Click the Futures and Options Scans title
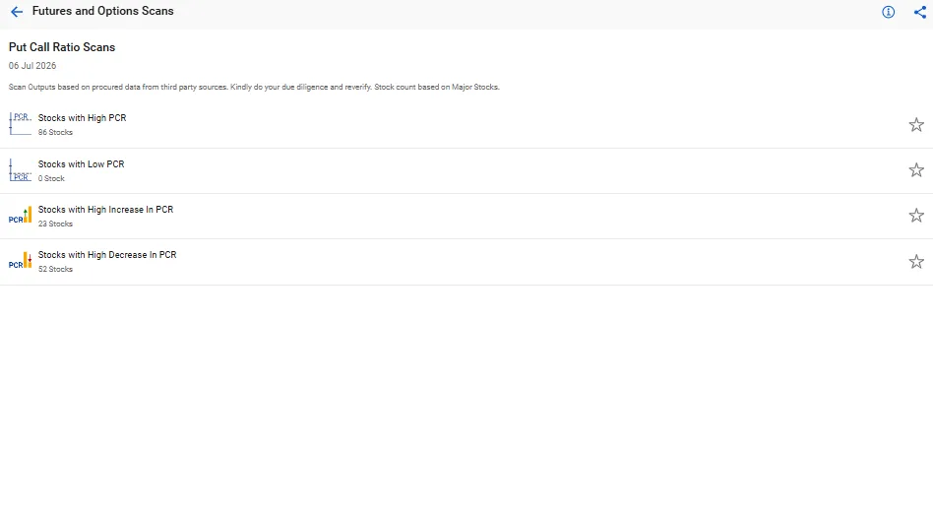This screenshot has width=933, height=513. [103, 11]
